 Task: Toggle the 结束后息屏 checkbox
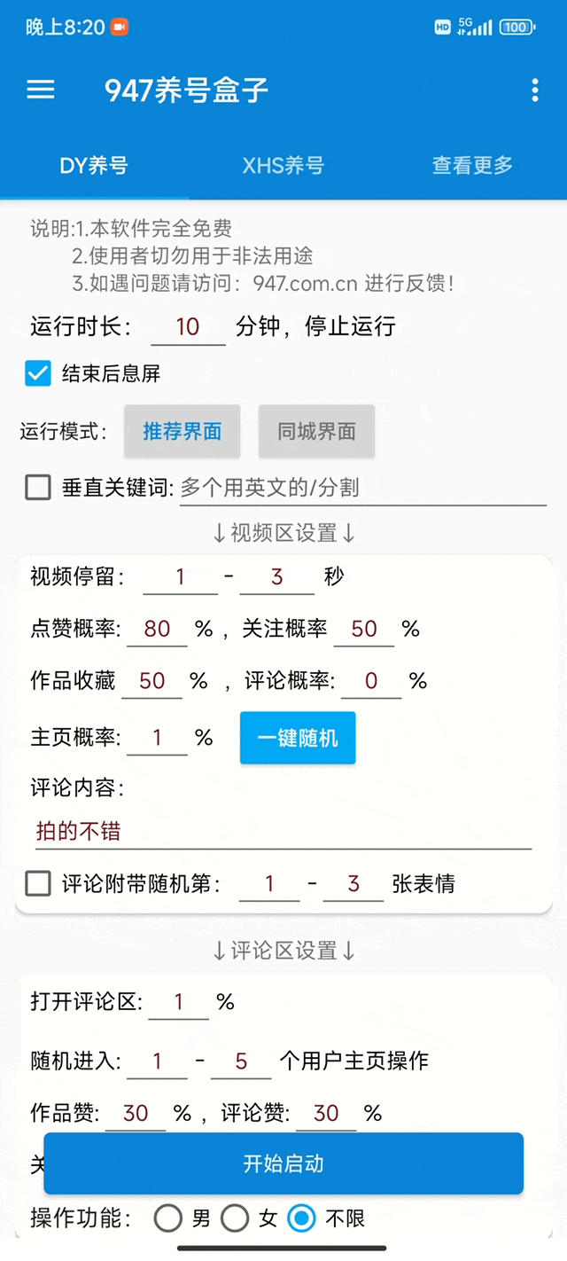click(x=38, y=373)
